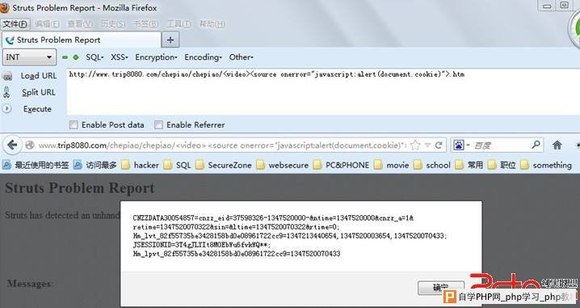
Task: Open the XSS dropdown menu
Action: tap(119, 57)
